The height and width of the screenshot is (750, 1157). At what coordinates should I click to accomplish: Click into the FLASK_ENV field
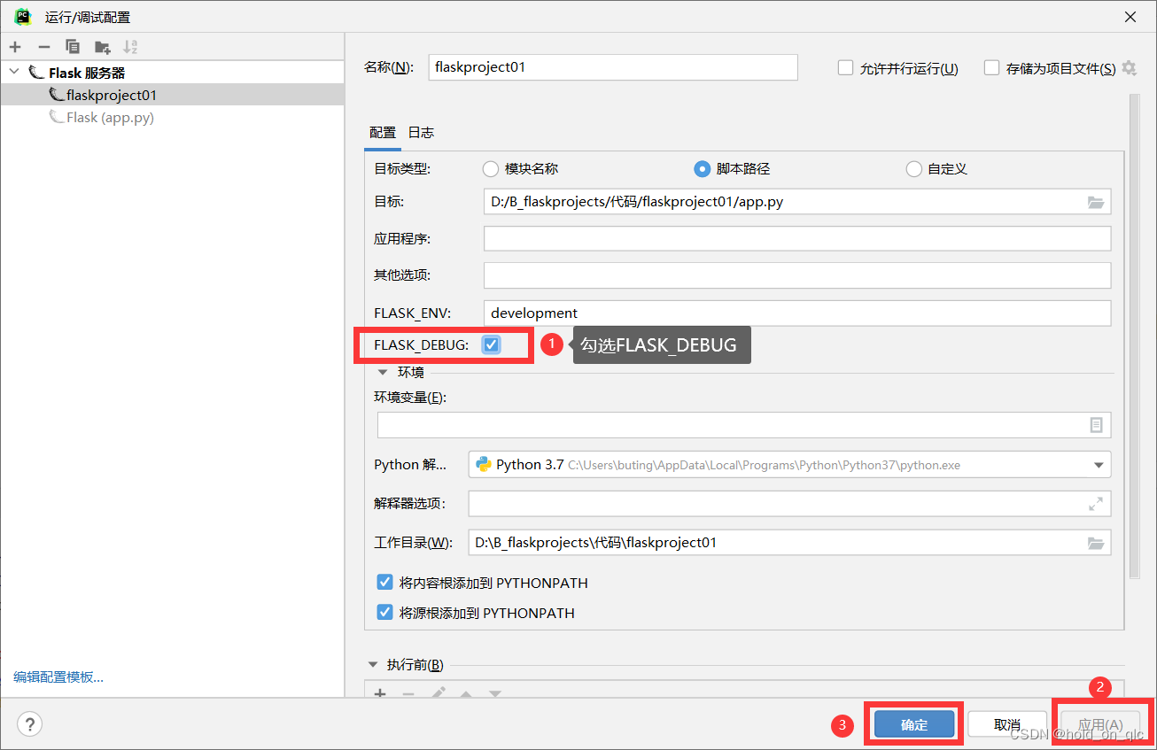coord(797,313)
